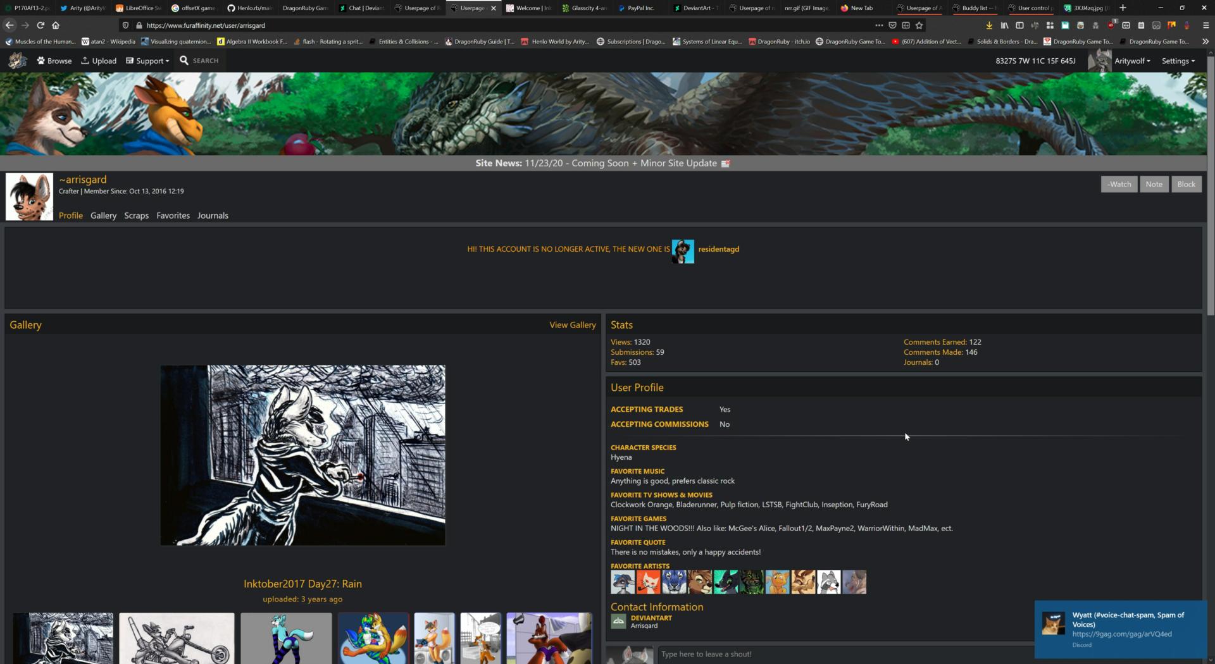Open arrisgard's profile avatar image
The image size is (1215, 664).
[29, 197]
